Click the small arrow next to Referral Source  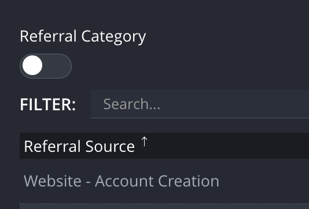[x=144, y=141]
